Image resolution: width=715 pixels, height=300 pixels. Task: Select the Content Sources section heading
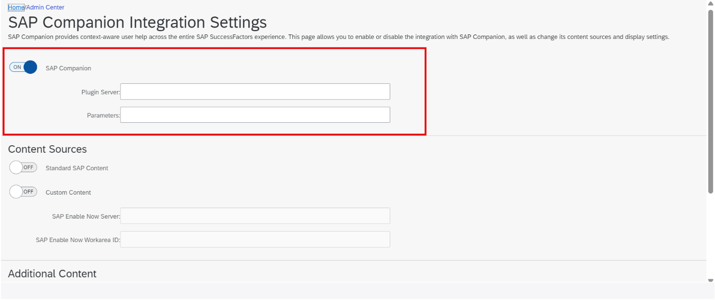(47, 149)
